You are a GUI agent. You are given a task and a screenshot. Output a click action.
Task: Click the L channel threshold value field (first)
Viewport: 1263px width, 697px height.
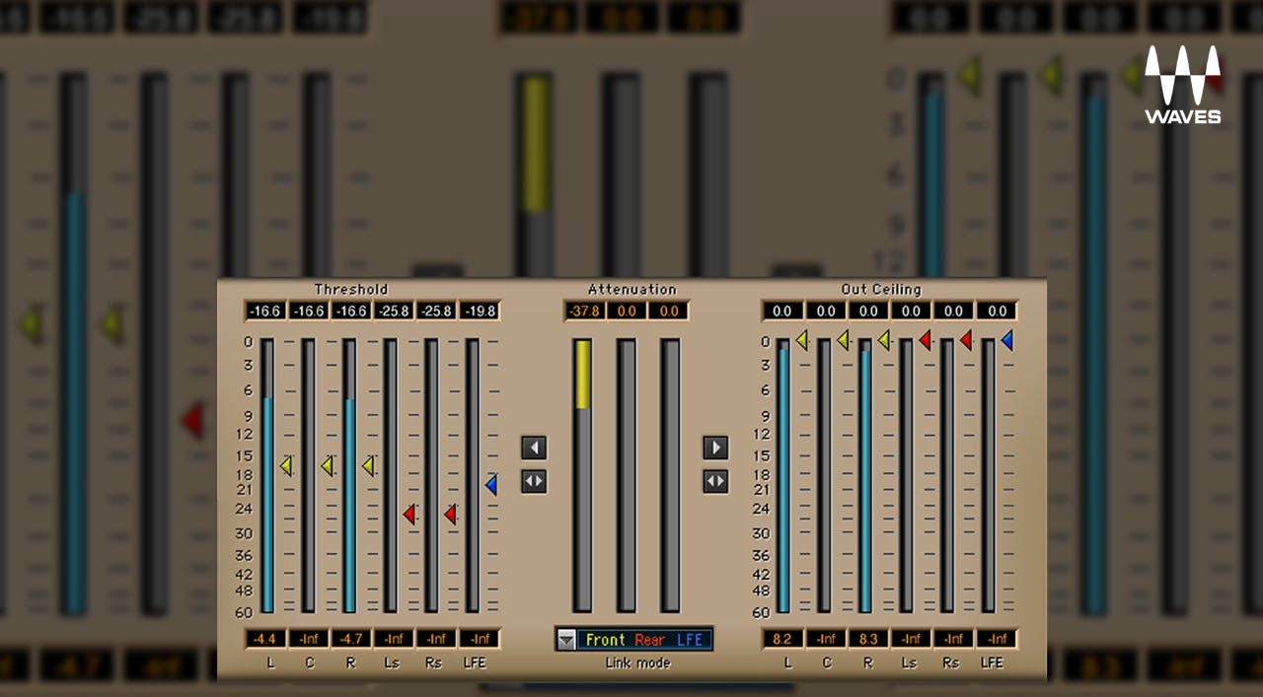(x=264, y=312)
